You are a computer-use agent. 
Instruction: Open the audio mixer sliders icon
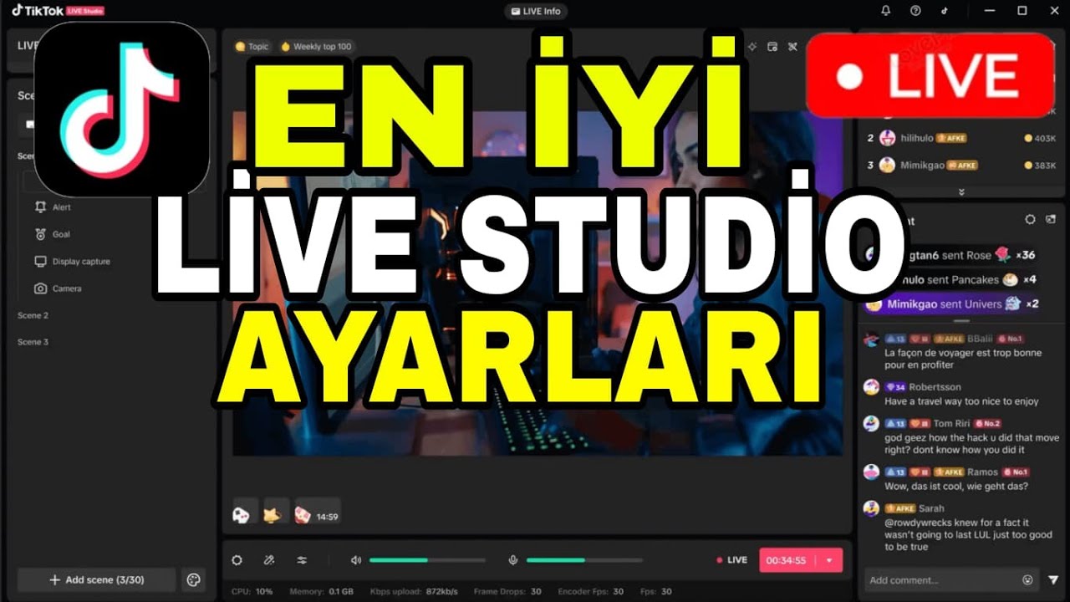click(302, 560)
